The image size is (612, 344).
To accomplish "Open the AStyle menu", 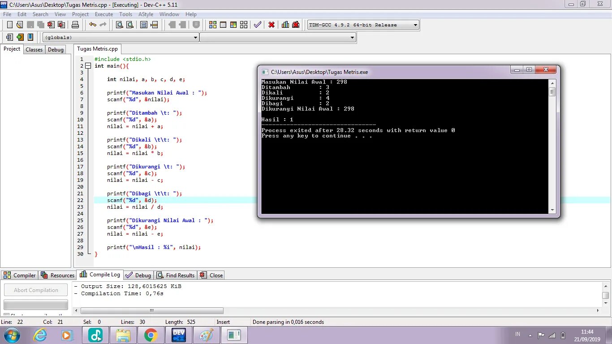I will point(146,14).
